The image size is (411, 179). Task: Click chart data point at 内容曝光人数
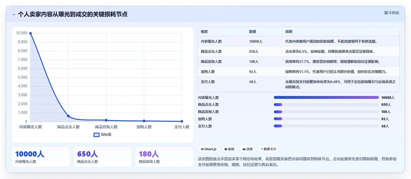coord(31,33)
